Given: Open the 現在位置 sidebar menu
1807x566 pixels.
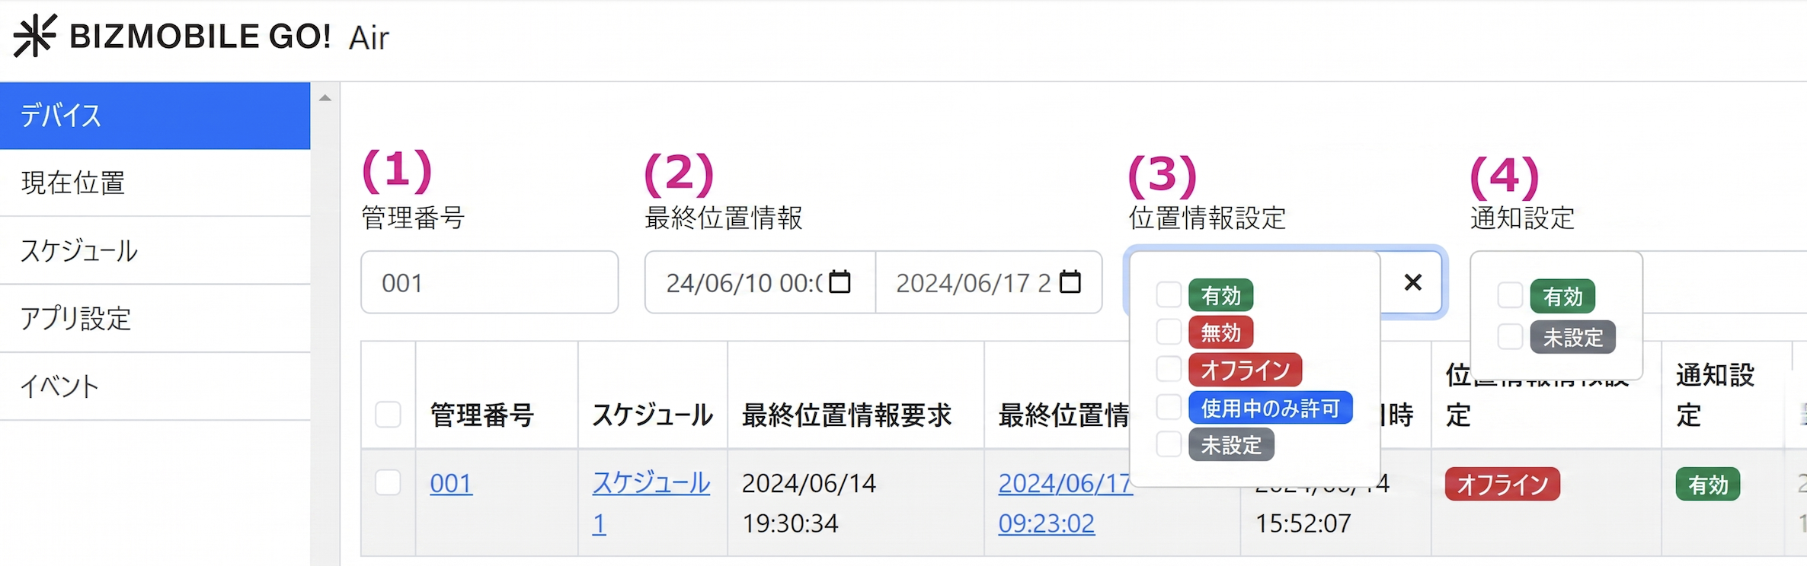Looking at the screenshot, I should click(73, 183).
